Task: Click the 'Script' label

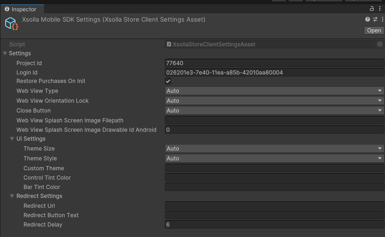Action: tap(17, 44)
